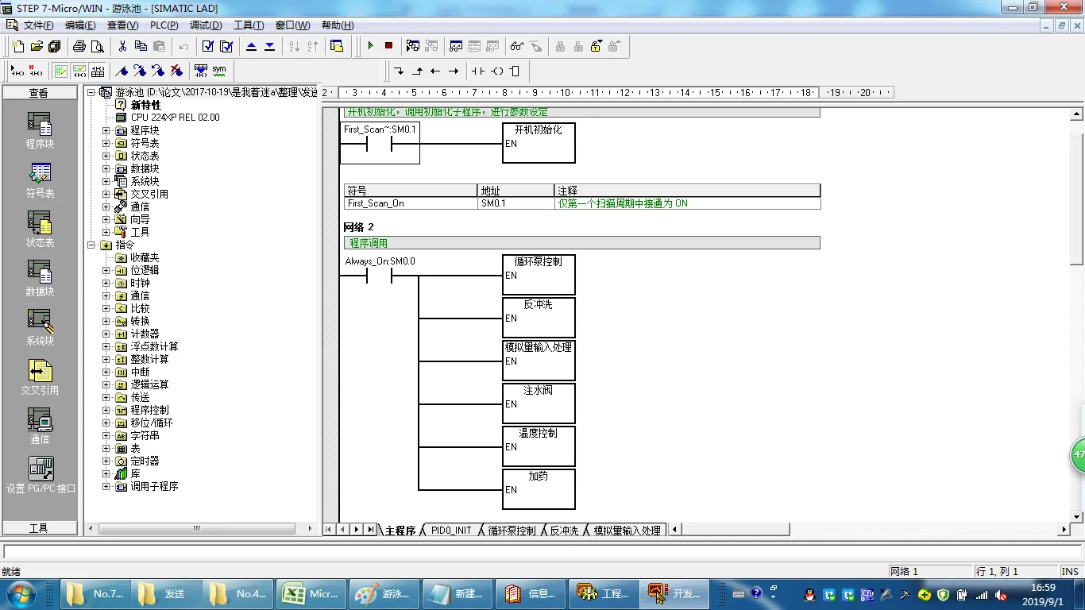The image size is (1085, 610).
Task: Open 通信 in the view navigation bar
Action: coord(40,427)
